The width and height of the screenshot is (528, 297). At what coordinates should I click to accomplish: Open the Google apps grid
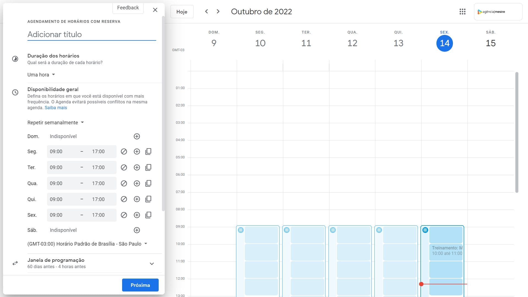click(462, 12)
